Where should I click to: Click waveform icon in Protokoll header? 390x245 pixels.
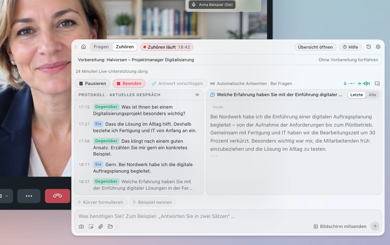click(197, 95)
